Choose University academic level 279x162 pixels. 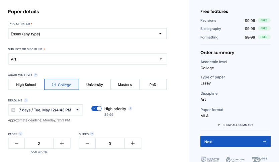tap(95, 85)
